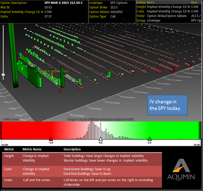Click the 3/6/2015 date axis label
Screen dimensions: 203x191
click(x=95, y=108)
